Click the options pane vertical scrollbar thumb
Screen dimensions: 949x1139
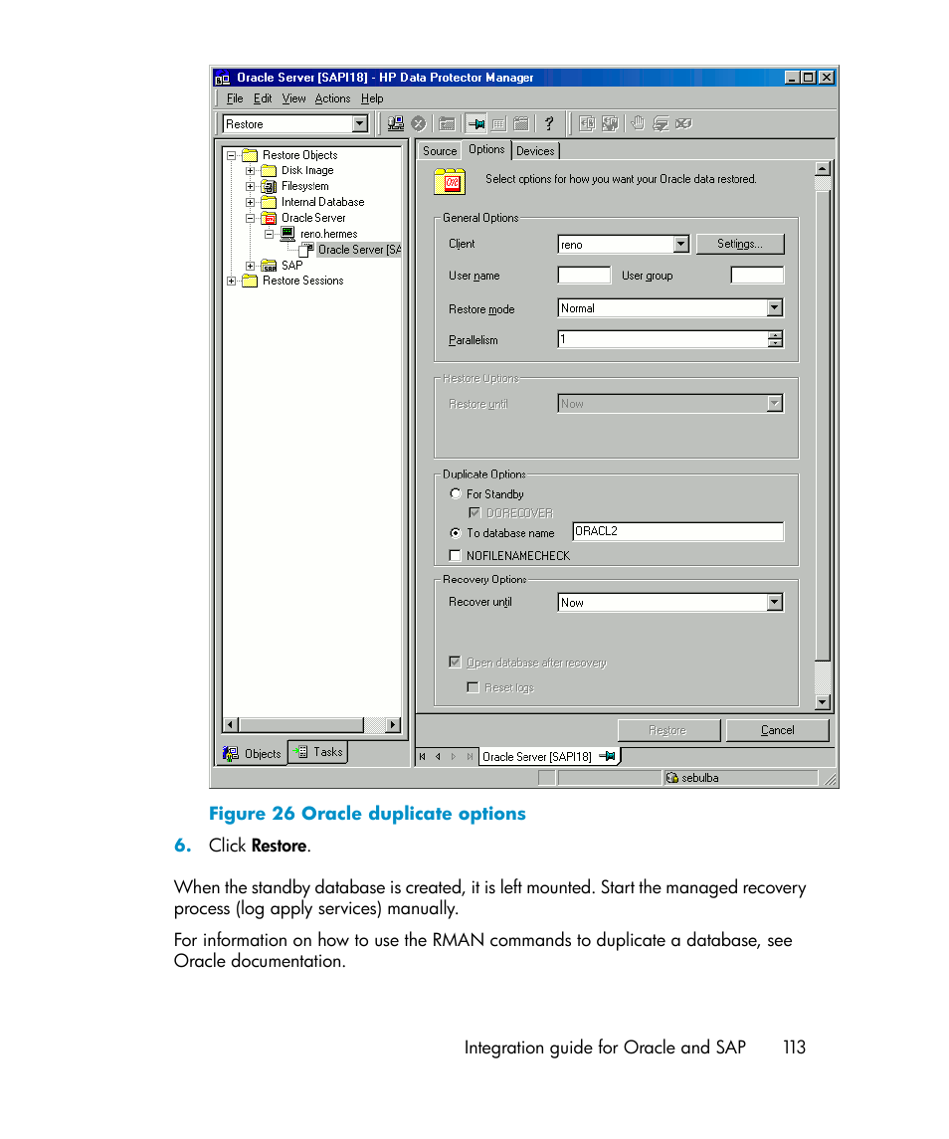pyautogui.click(x=823, y=425)
